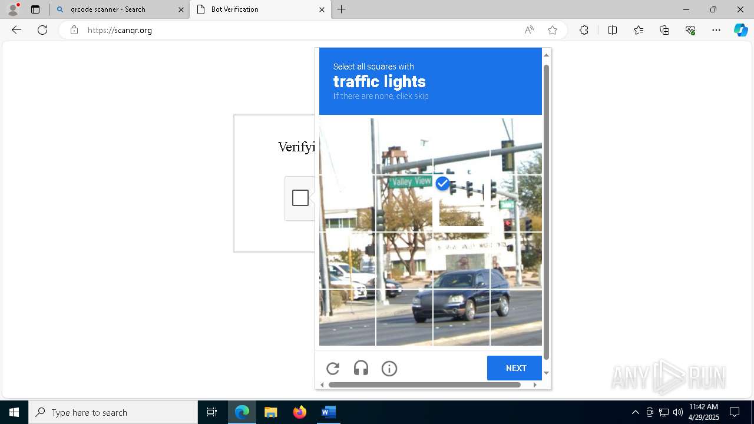Add this page to favorites
This screenshot has width=754, height=424.
click(552, 30)
